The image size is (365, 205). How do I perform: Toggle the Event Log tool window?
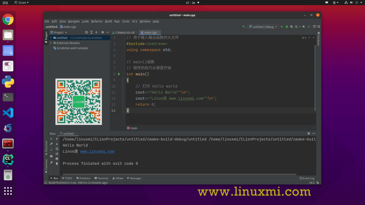307,178
